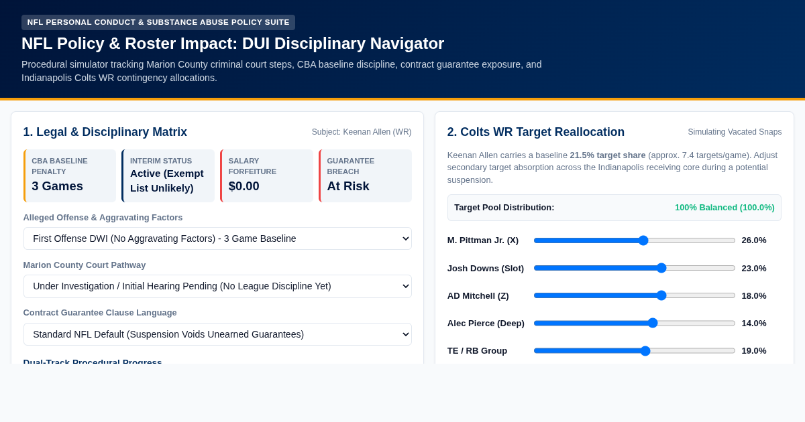The width and height of the screenshot is (805, 422).
Task: Open the Alleged Offense & Aggravating Factors dropdown
Action: pyautogui.click(x=217, y=238)
